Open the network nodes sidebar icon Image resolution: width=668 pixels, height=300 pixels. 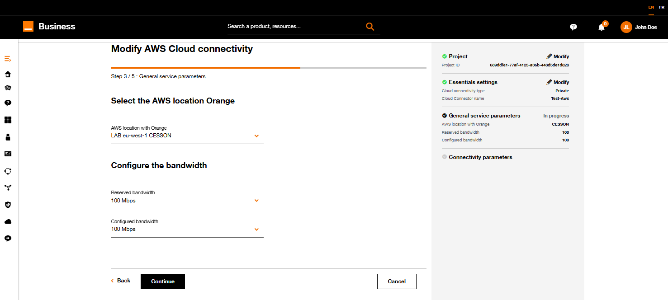pos(8,187)
